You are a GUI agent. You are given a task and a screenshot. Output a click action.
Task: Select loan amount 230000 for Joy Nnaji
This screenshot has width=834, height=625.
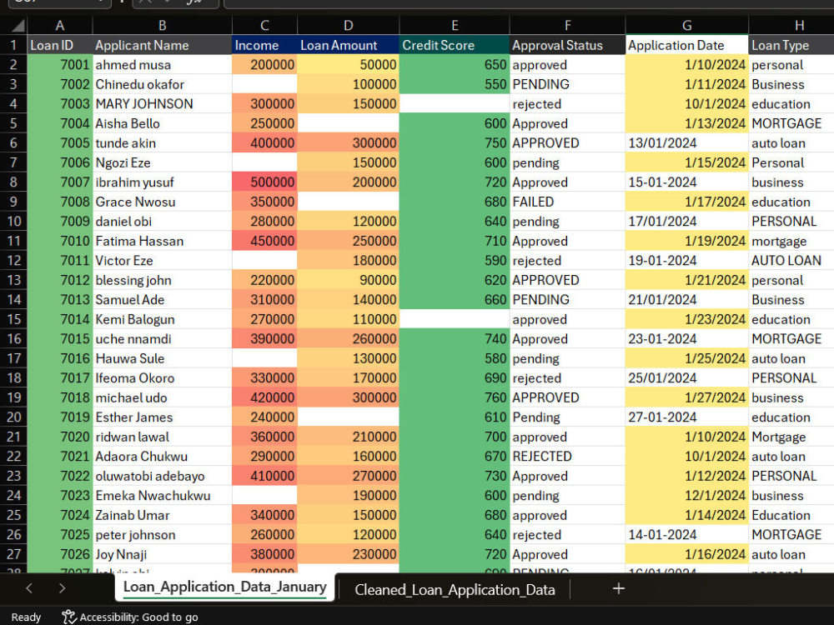click(x=348, y=554)
